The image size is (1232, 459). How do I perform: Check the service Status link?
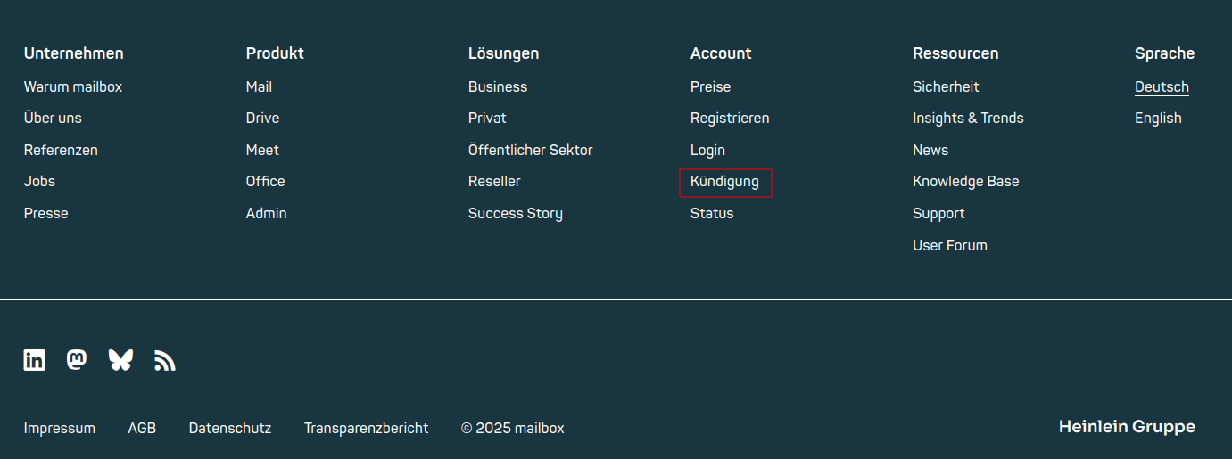point(712,214)
